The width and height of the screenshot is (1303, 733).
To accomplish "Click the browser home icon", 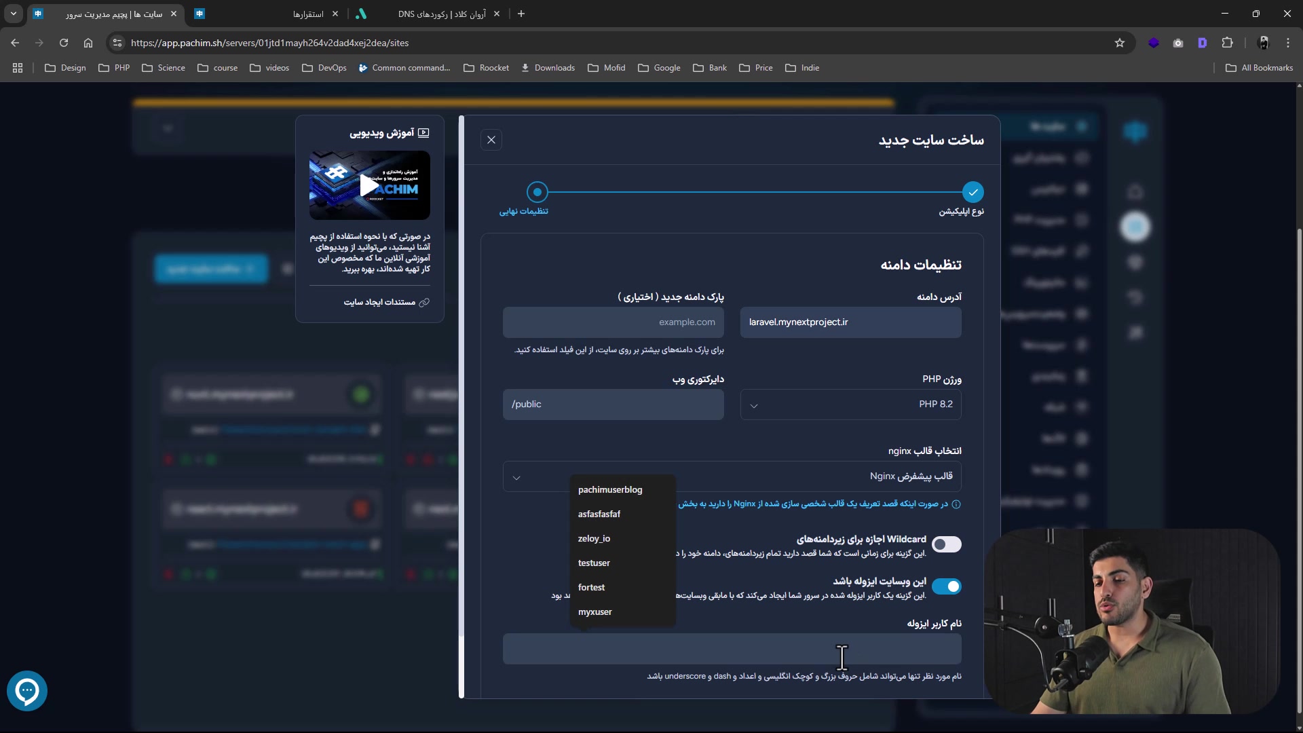I will pyautogui.click(x=88, y=43).
